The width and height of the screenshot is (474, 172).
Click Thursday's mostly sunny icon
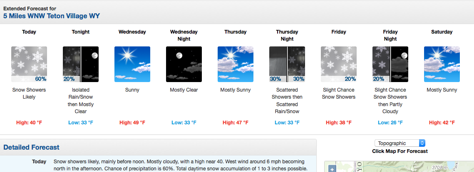236,64
